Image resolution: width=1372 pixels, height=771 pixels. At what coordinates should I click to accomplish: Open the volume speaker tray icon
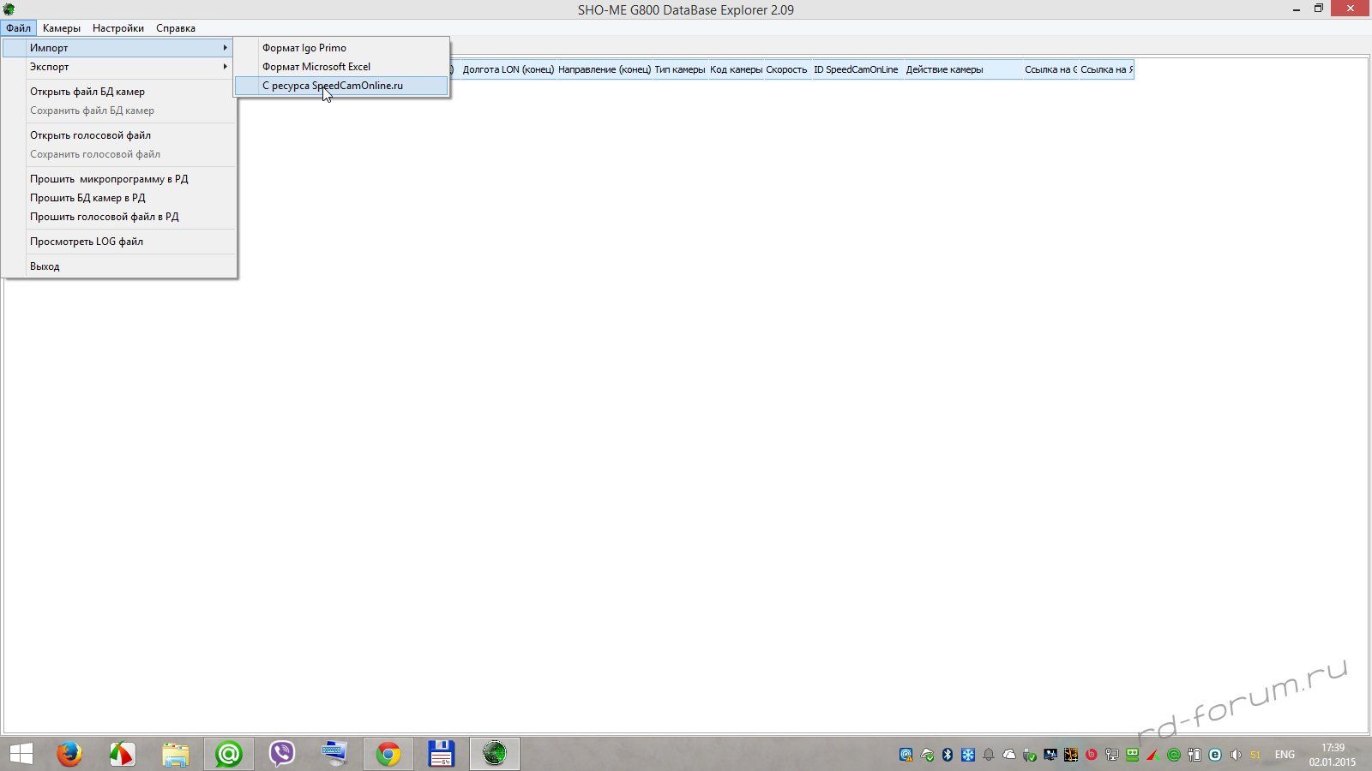[1236, 755]
